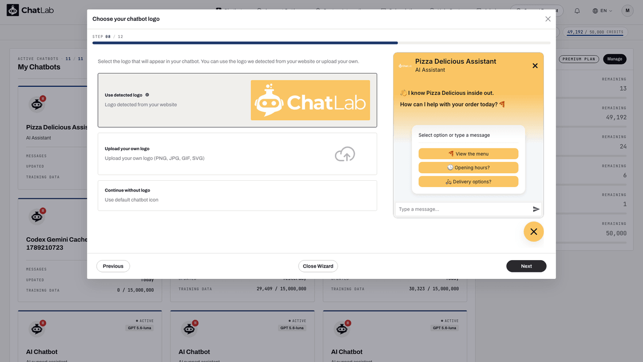Open the Codex Gemini Cache chatbot card title

(57, 243)
